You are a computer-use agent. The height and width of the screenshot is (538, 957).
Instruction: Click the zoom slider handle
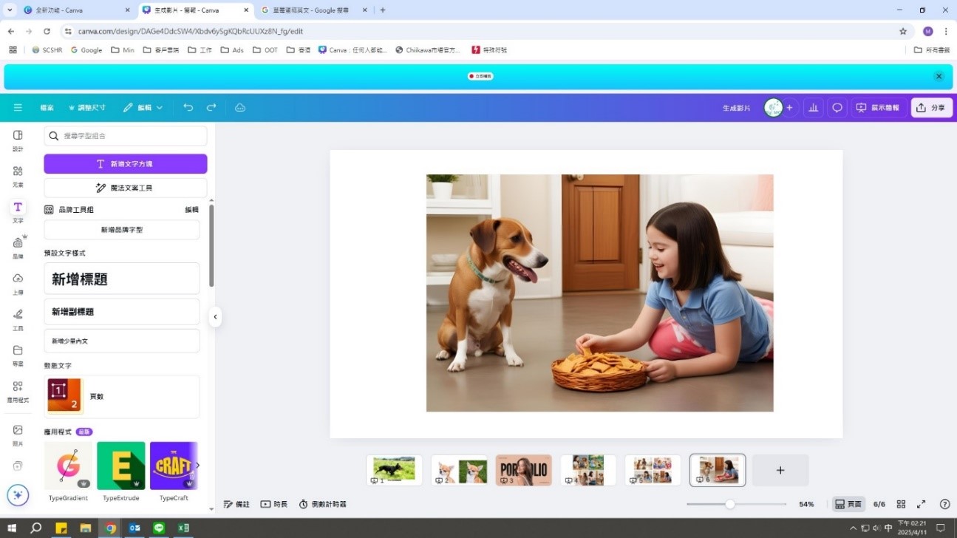pos(730,504)
